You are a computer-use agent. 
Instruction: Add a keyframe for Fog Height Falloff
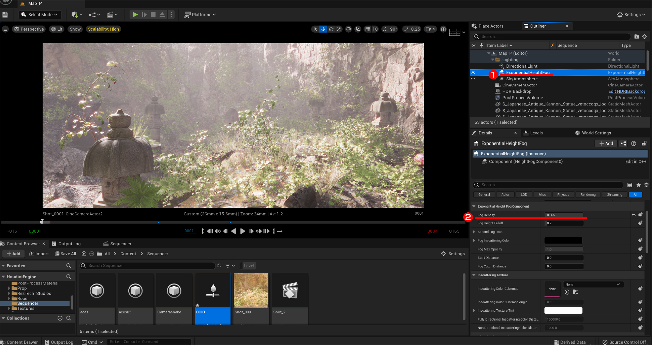(x=640, y=223)
